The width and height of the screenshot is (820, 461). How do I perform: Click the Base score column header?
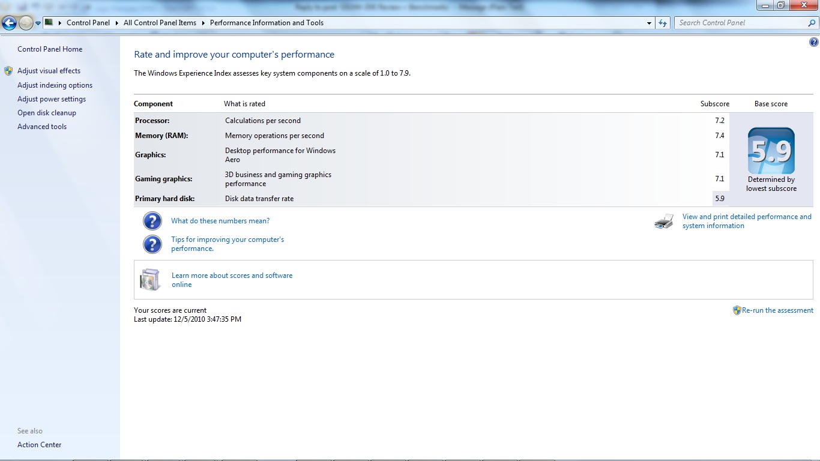click(x=771, y=104)
